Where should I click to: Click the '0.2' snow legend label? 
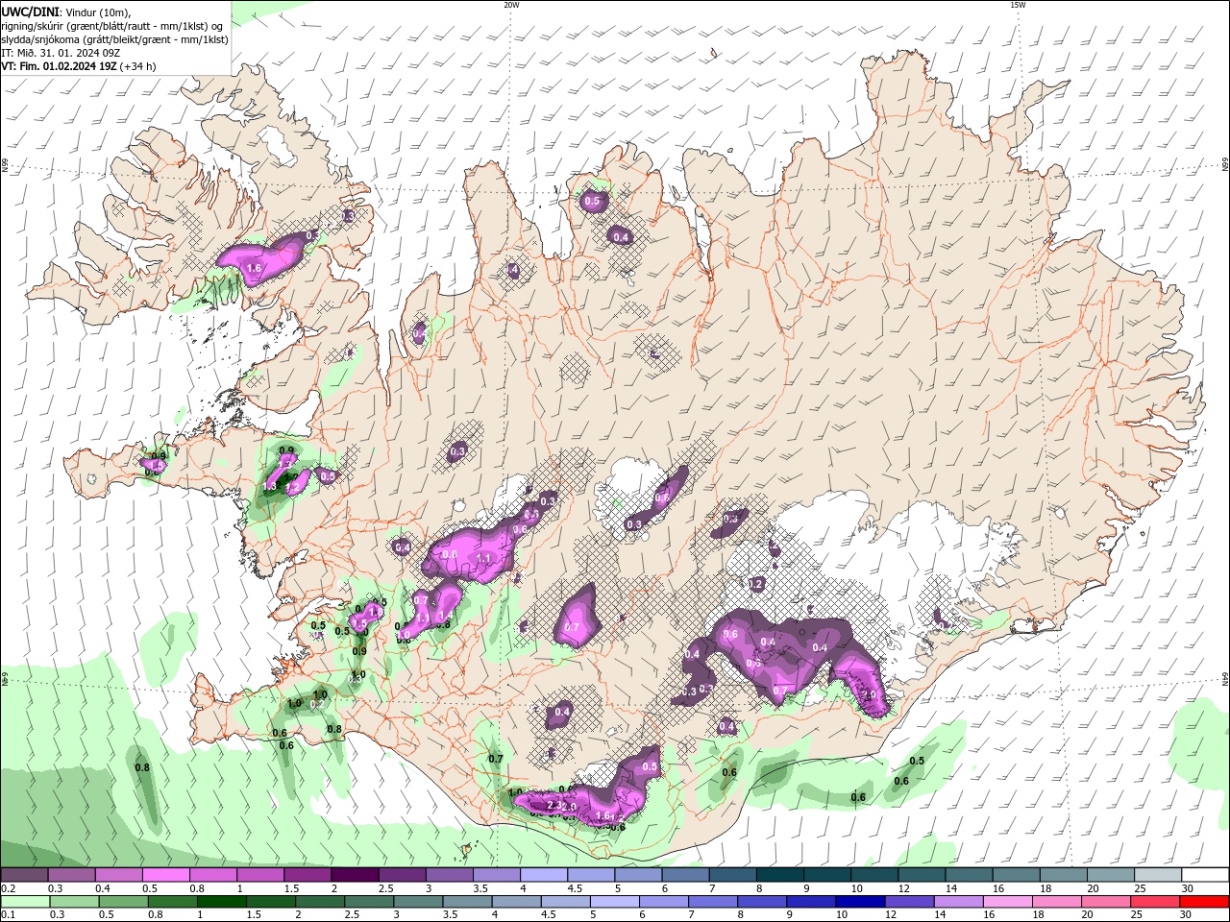click(8, 888)
